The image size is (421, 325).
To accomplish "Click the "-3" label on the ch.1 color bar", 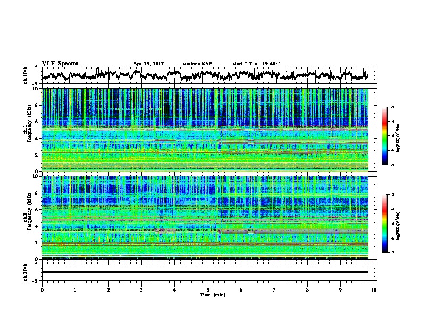I will point(392,107).
